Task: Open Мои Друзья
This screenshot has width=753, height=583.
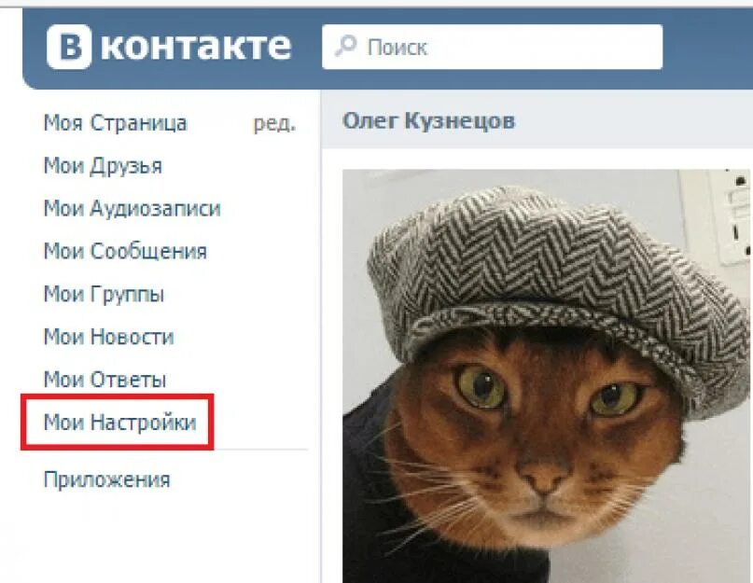Action: [x=103, y=166]
